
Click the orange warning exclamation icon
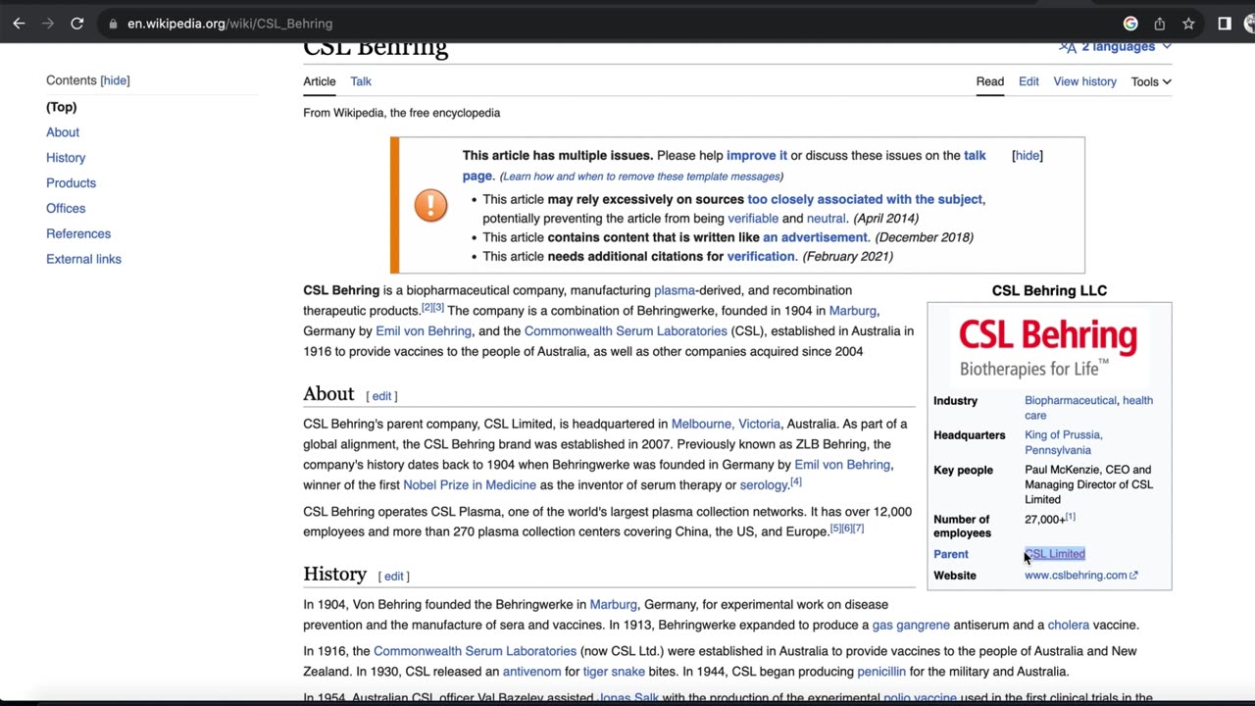430,205
